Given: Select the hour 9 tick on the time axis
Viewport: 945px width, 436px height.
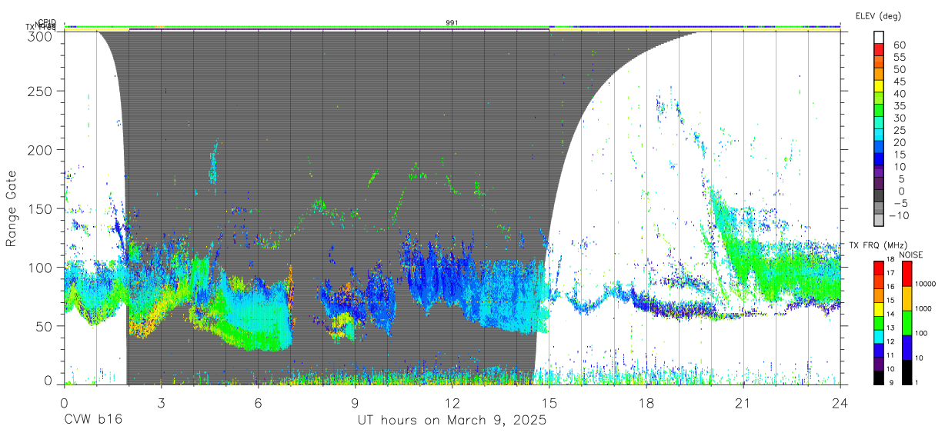Looking at the screenshot, I should coord(356,403).
